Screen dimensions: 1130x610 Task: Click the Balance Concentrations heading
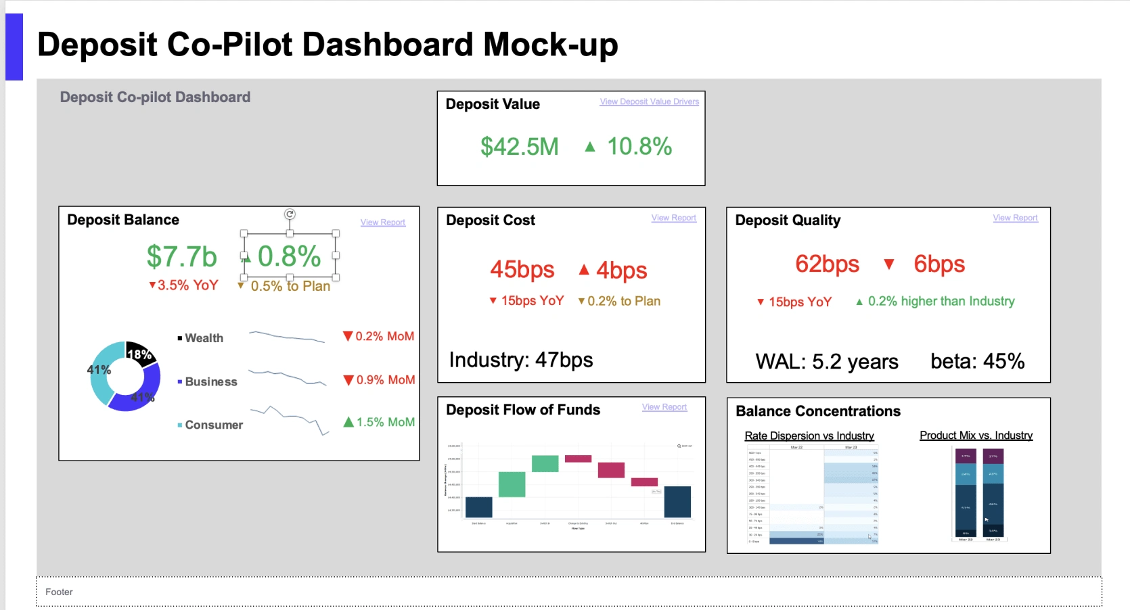coord(818,411)
